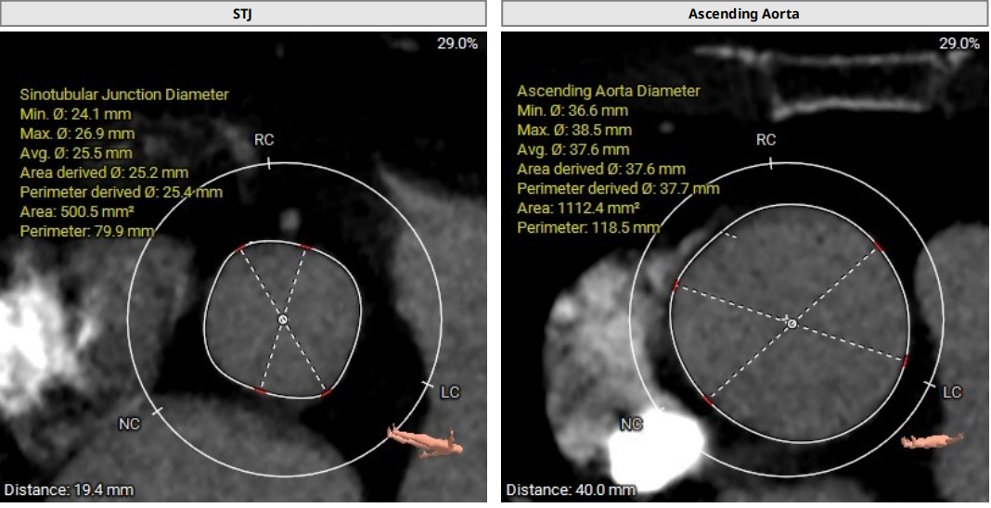
Task: Click the orientation figure in the Ascending Aorta view
Action: tap(933, 440)
